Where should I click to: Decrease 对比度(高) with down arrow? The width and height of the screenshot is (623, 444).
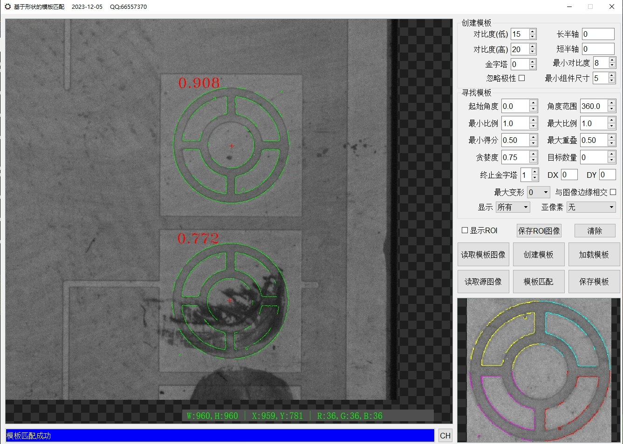point(533,52)
